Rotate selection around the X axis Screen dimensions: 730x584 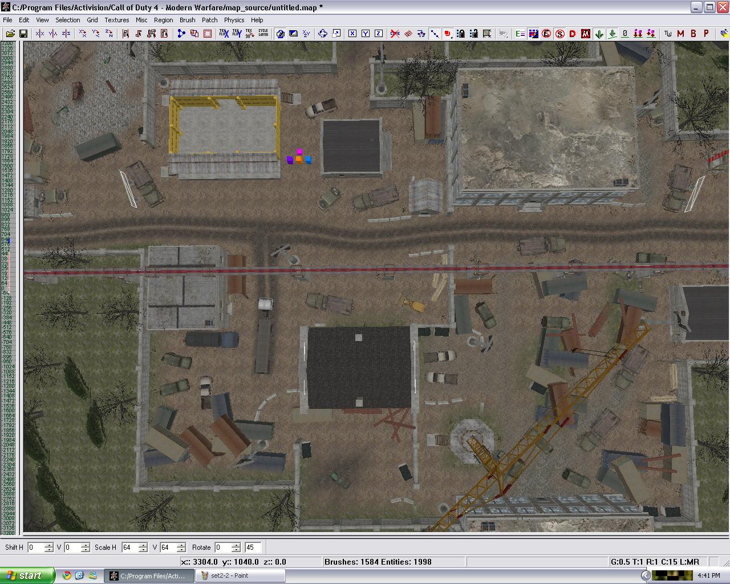83,34
